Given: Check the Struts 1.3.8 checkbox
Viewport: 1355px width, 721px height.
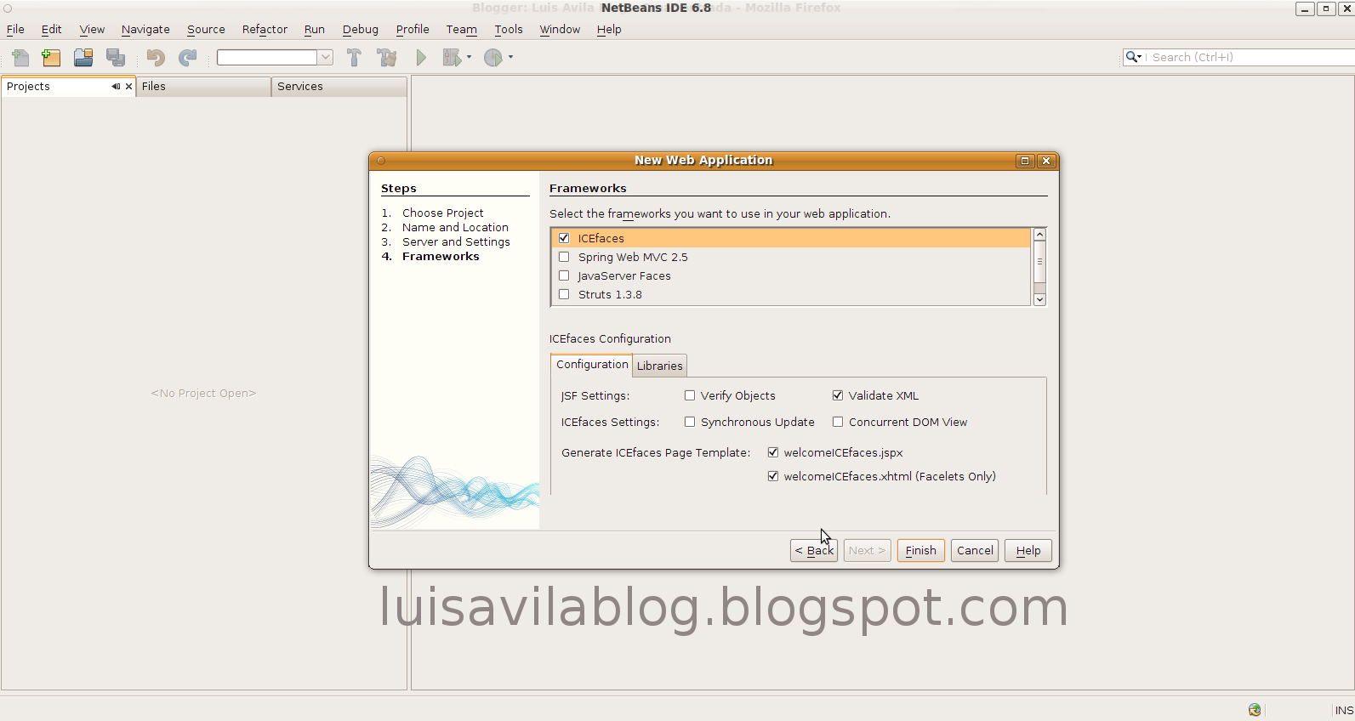Looking at the screenshot, I should [x=564, y=294].
